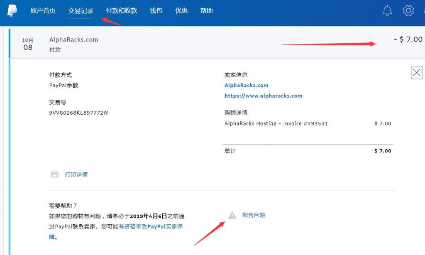Click the 卖家信息 heading

pyautogui.click(x=236, y=75)
